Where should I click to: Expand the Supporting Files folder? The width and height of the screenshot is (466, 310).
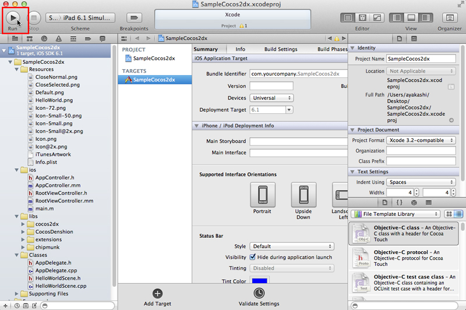[x=17, y=294]
